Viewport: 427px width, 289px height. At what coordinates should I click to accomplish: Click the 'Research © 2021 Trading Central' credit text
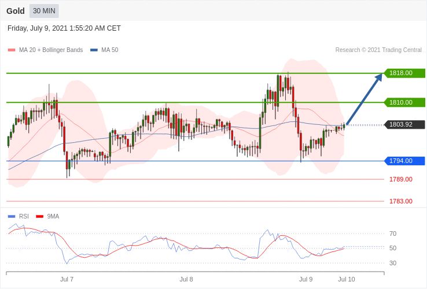pos(378,50)
